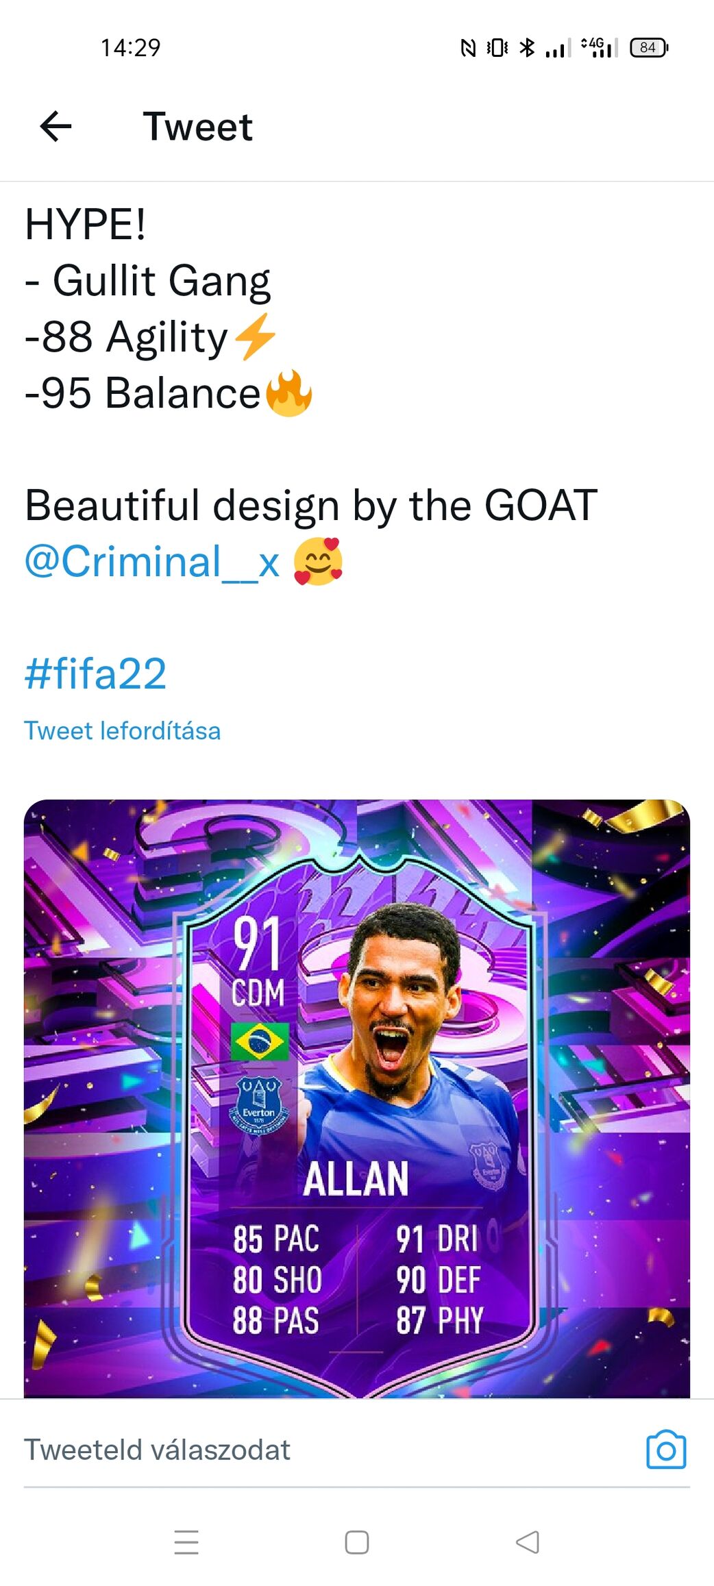Image resolution: width=714 pixels, height=1586 pixels.
Task: Tap the 14:29 clock in status bar
Action: coord(130,47)
